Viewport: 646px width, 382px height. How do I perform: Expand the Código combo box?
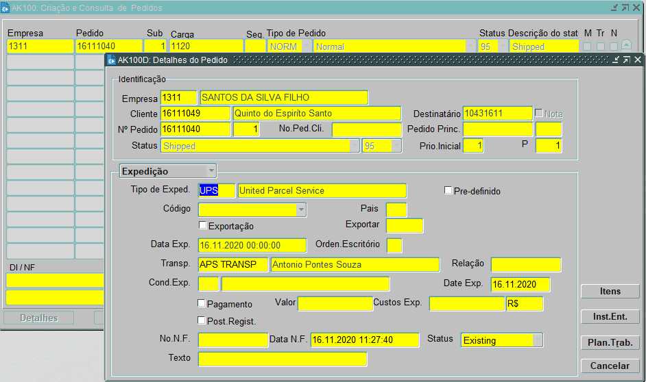[x=301, y=209]
